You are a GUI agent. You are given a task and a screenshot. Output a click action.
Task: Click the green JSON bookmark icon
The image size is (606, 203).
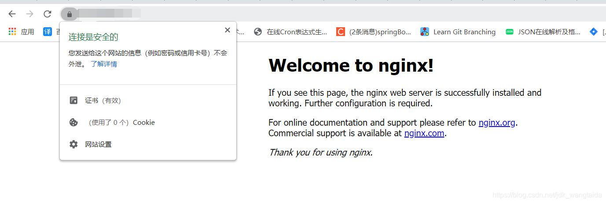click(509, 32)
